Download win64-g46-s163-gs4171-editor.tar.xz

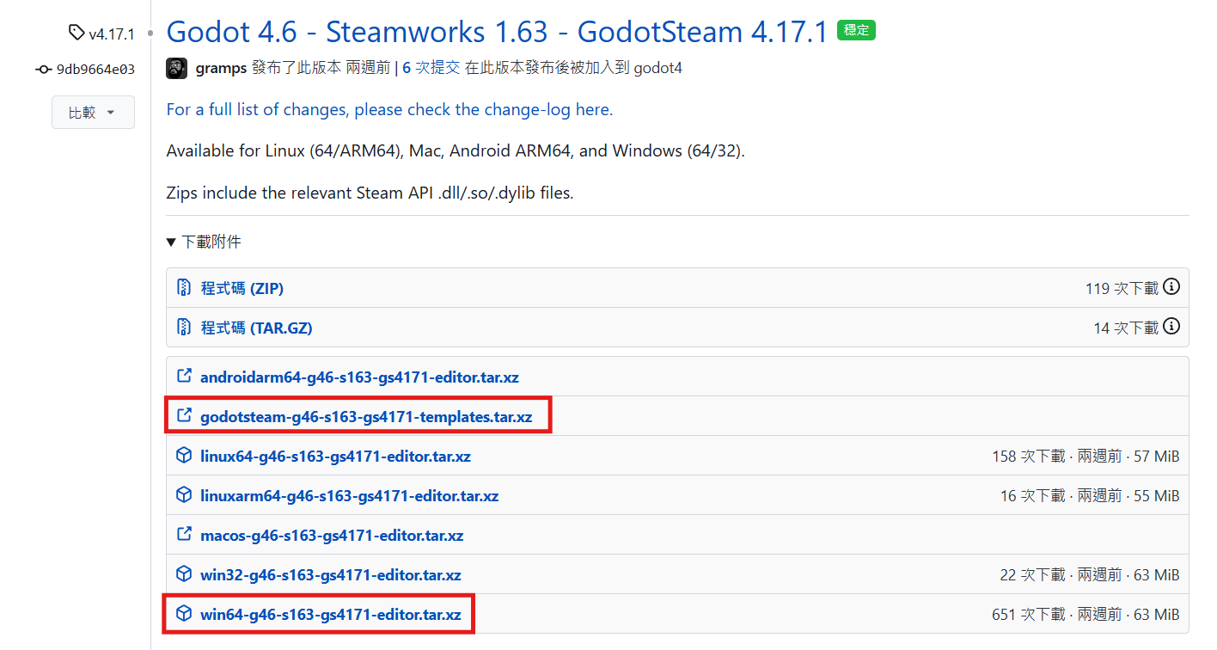[x=330, y=615]
